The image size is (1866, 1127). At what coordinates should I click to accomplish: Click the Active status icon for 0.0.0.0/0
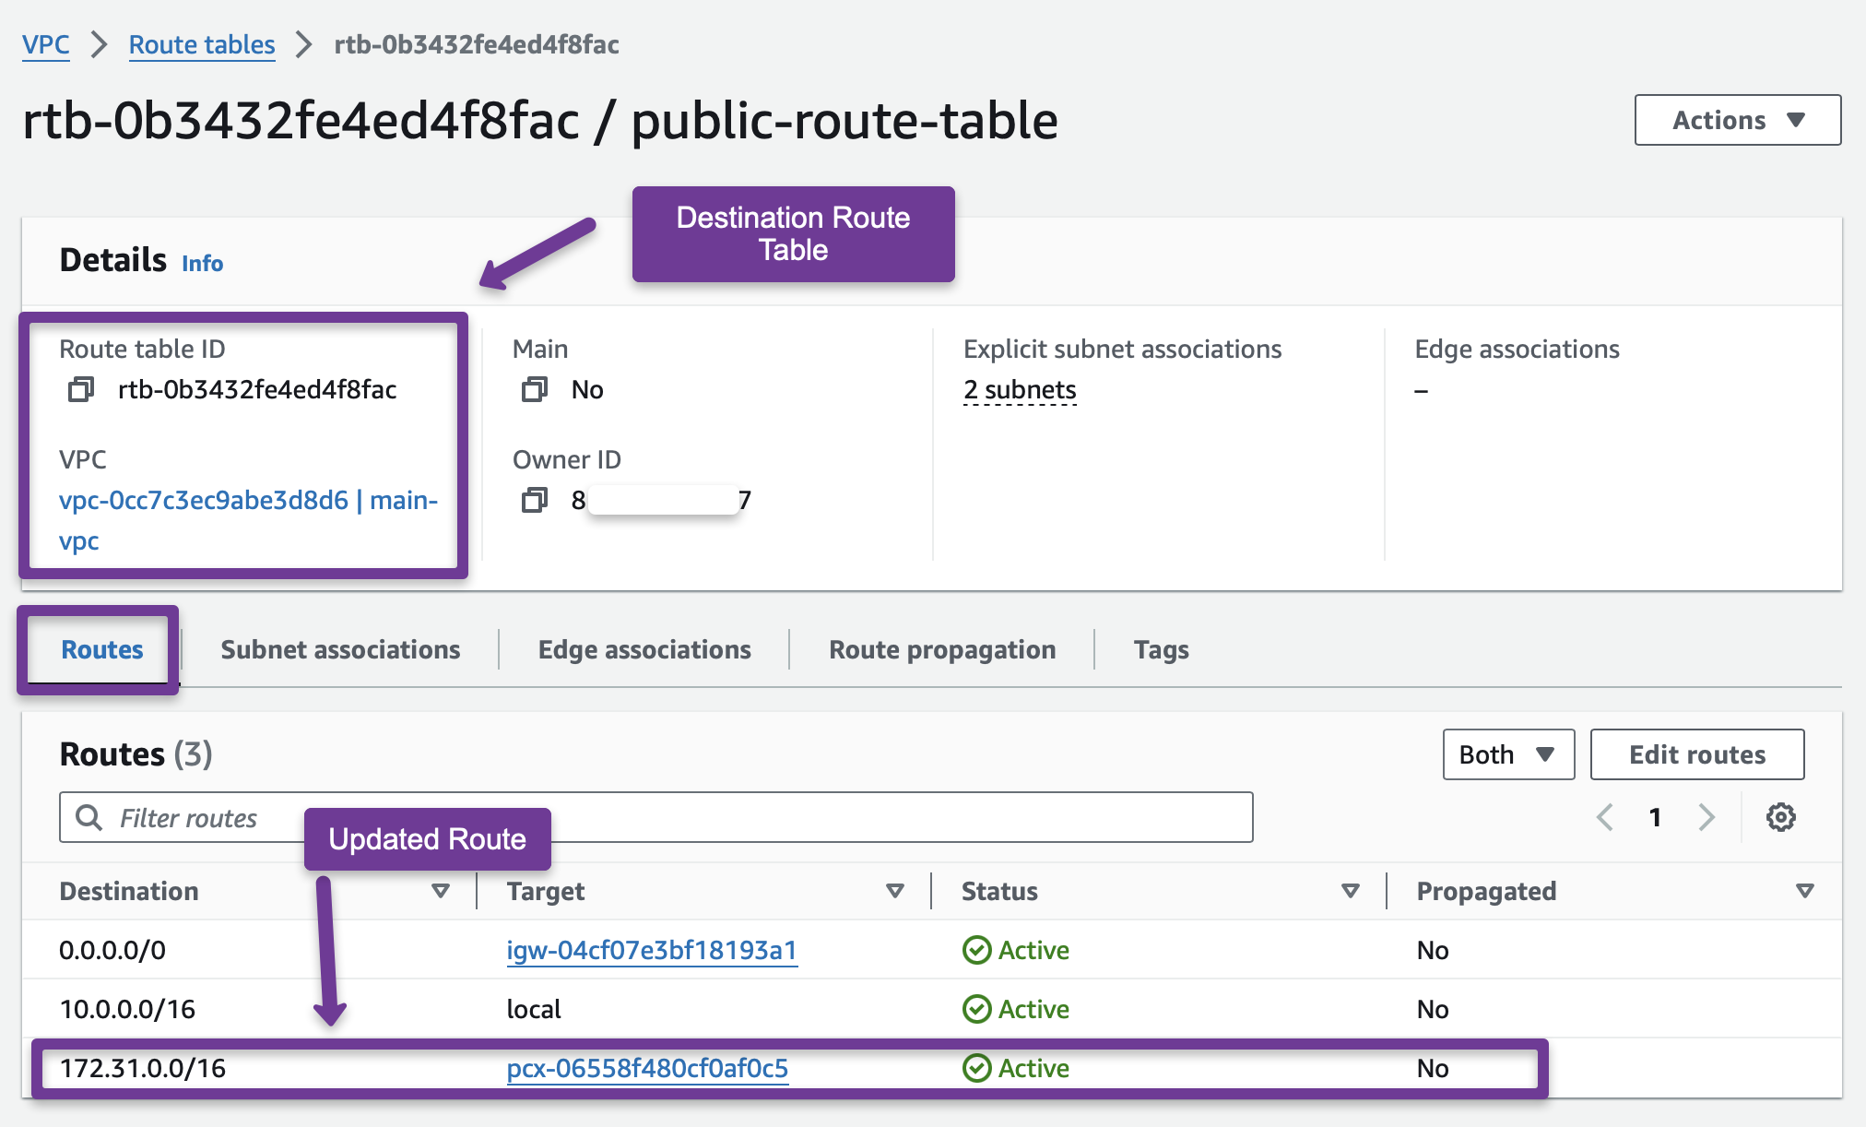(976, 949)
